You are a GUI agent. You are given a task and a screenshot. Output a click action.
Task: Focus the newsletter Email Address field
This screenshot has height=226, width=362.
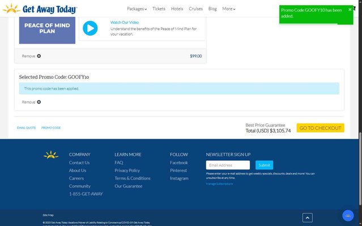point(228,165)
